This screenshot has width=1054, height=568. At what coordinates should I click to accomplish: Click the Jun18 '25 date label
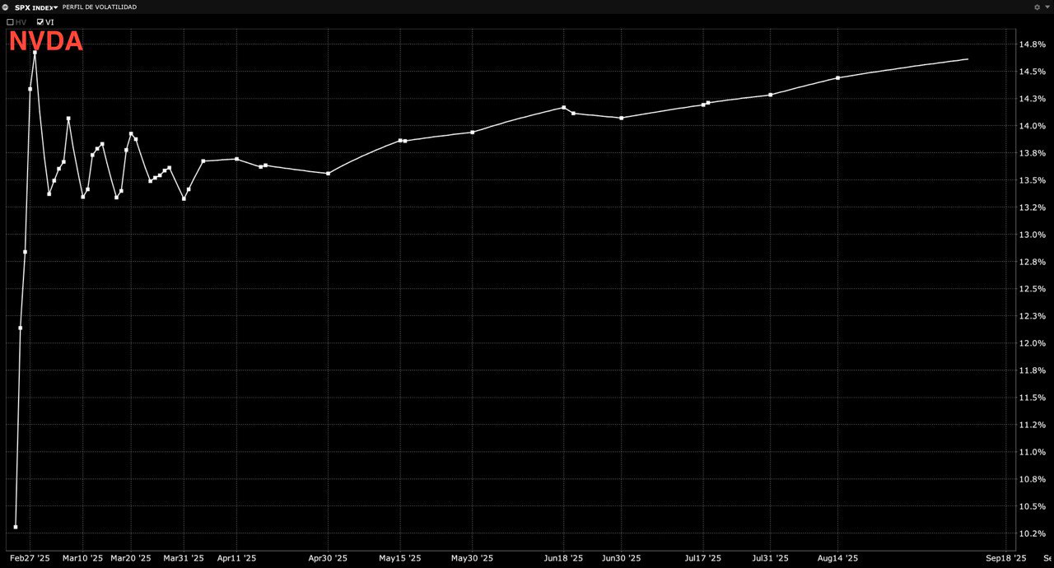click(x=563, y=558)
